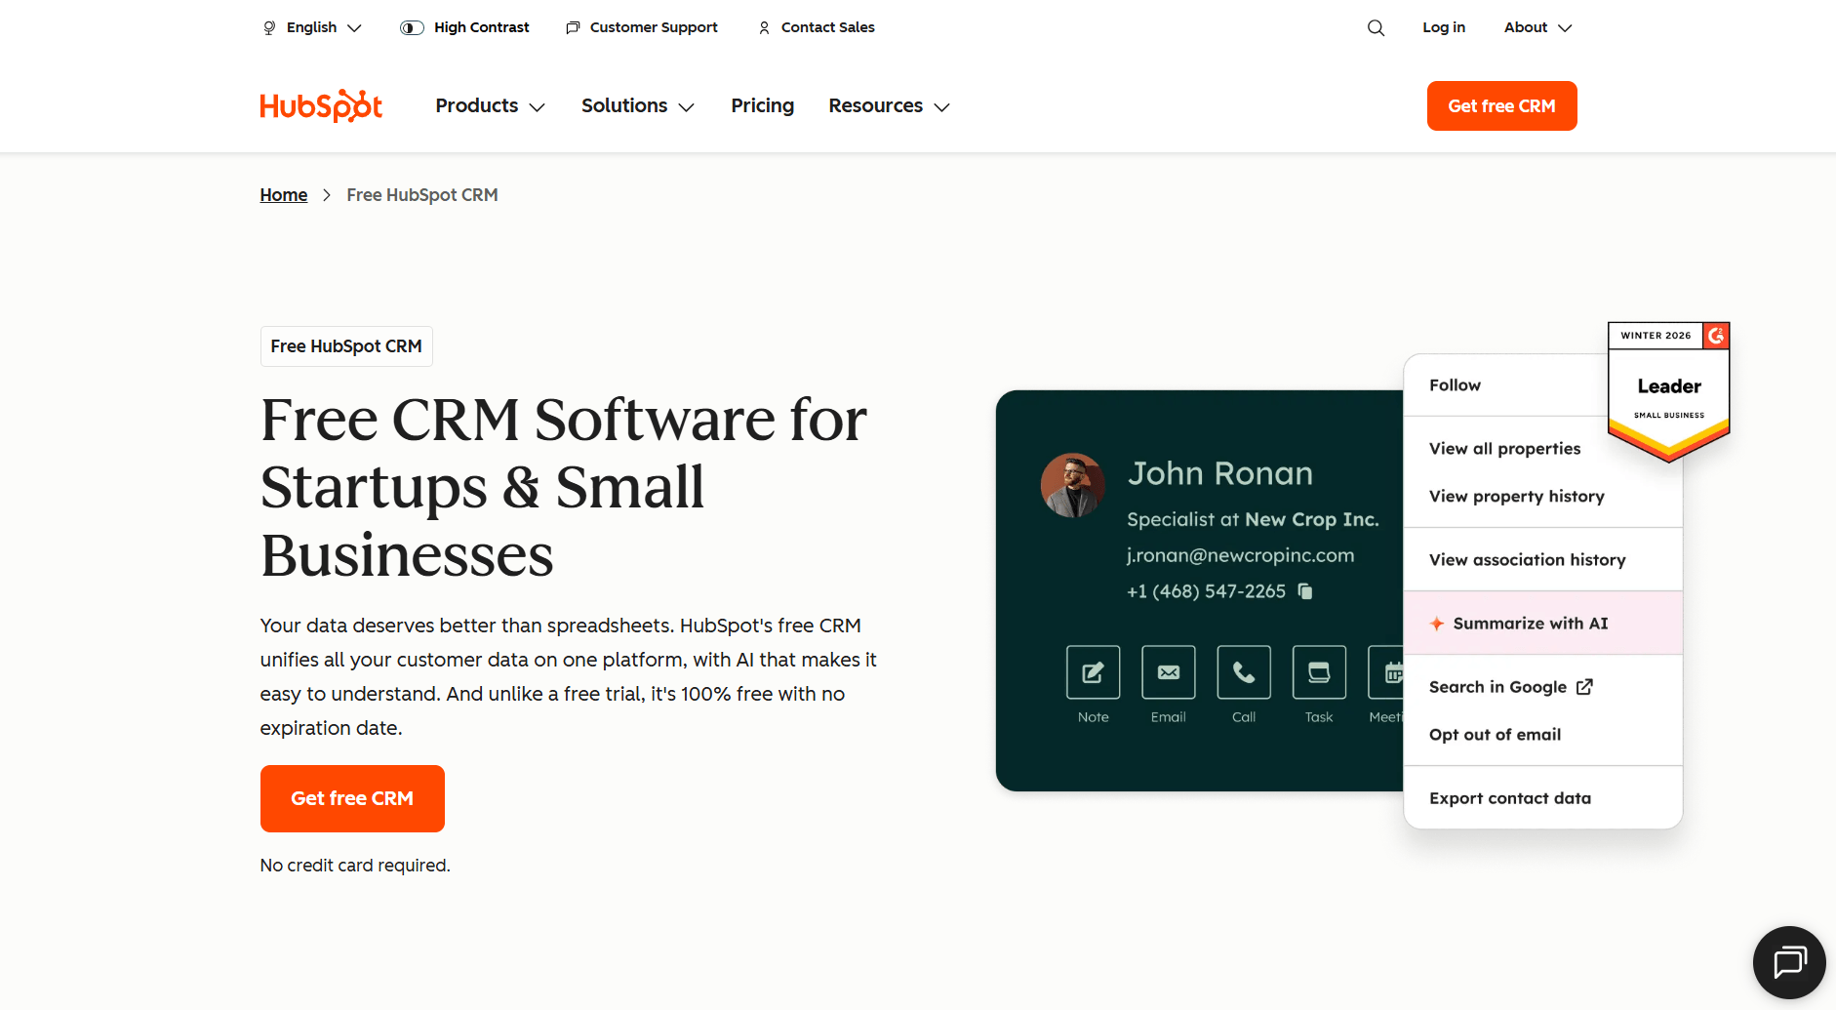Viewport: 1836px width, 1010px height.
Task: Open the Pricing page
Action: click(762, 105)
